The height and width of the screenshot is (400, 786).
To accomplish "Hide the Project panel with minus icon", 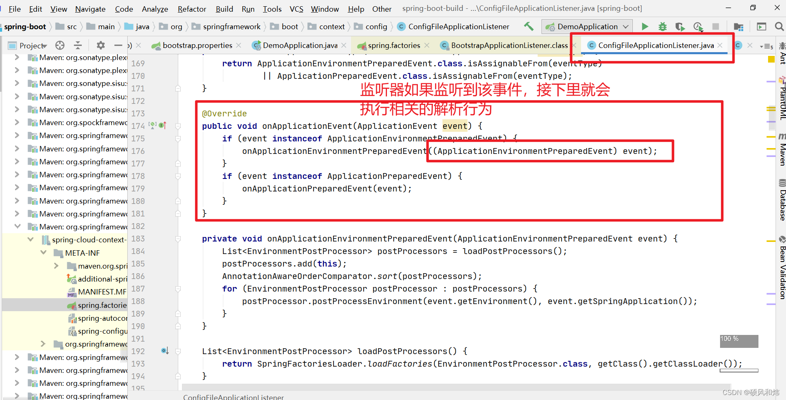I will pyautogui.click(x=118, y=45).
